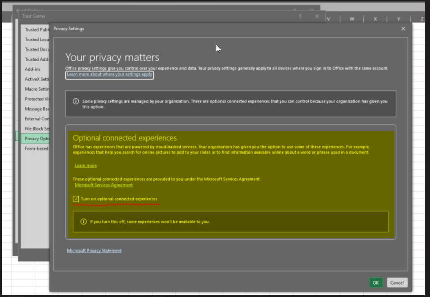Viewport: 430px width, 297px height.
Task: Click info icon beside organization-managed notice
Action: coord(76,101)
